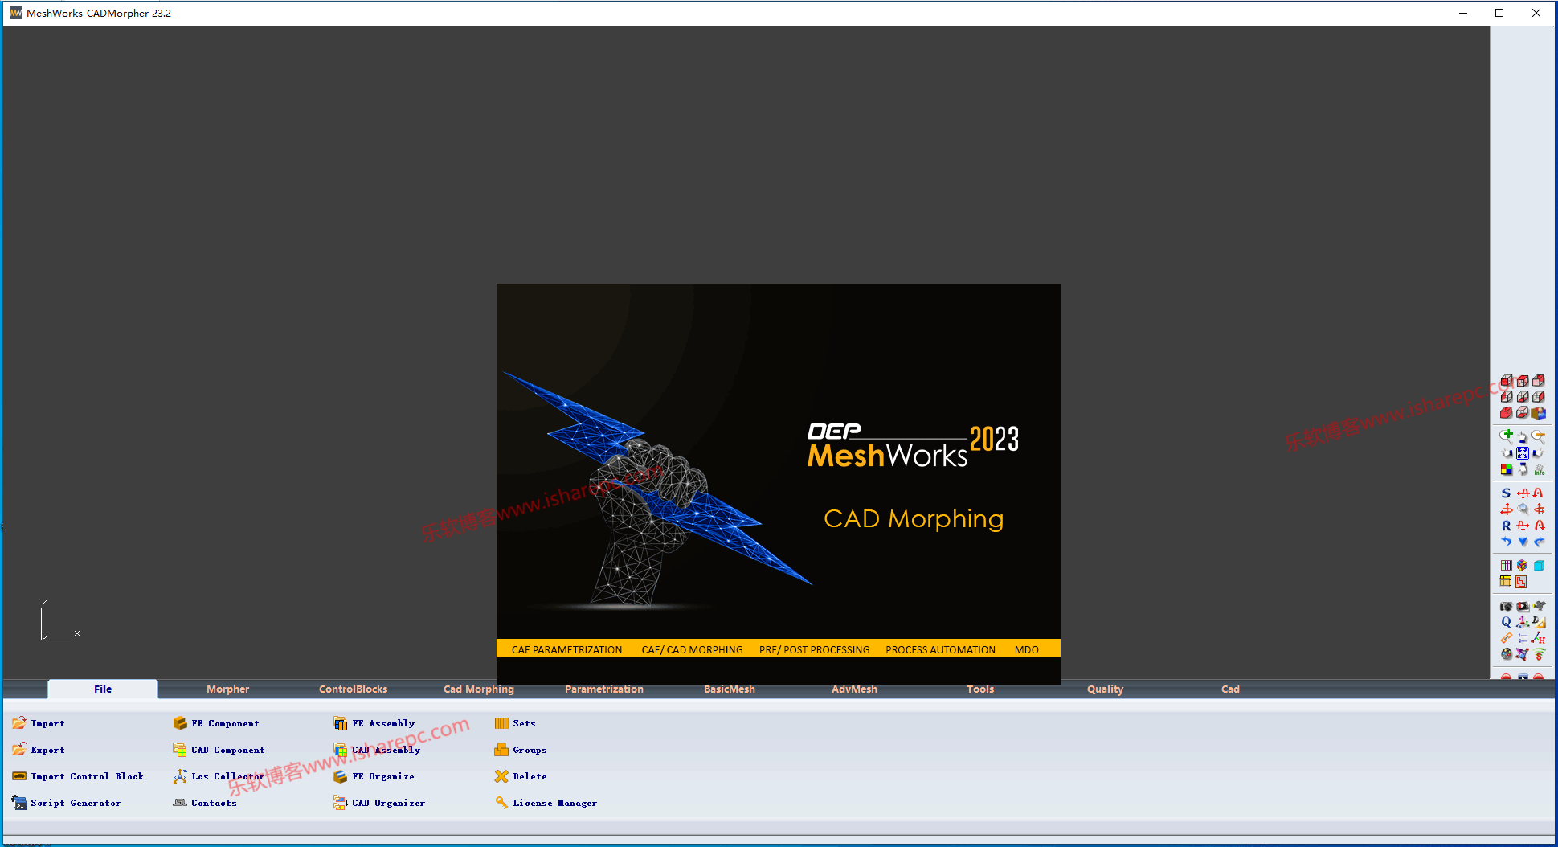This screenshot has width=1558, height=847.
Task: Launch the Script Generator
Action: point(67,803)
